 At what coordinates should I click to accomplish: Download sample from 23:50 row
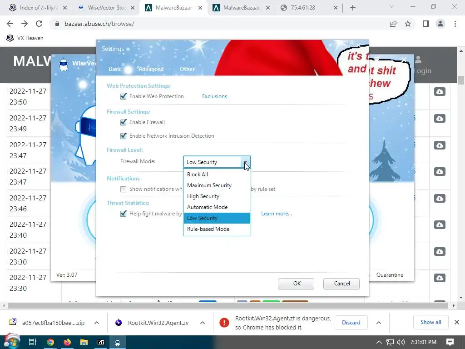point(440,92)
